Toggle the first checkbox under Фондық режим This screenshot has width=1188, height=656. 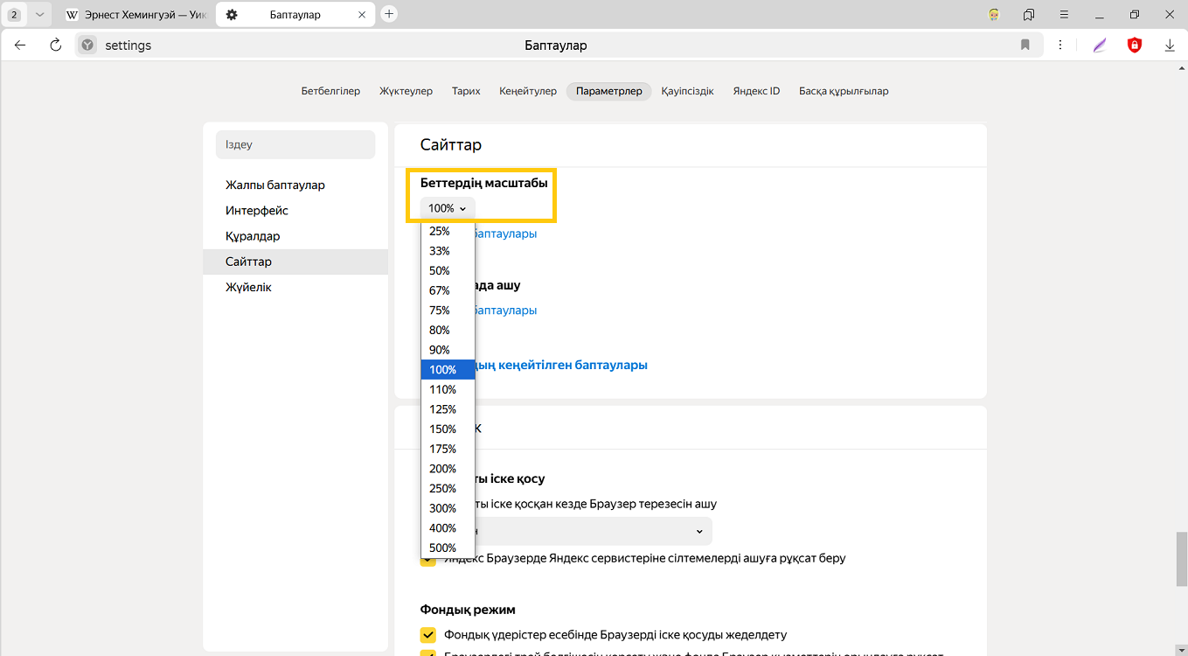coord(428,635)
